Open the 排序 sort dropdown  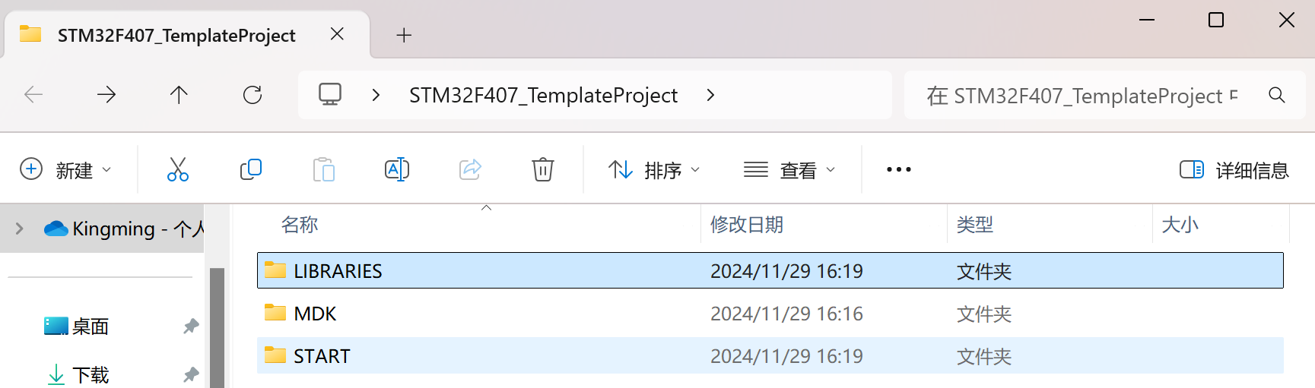[654, 169]
